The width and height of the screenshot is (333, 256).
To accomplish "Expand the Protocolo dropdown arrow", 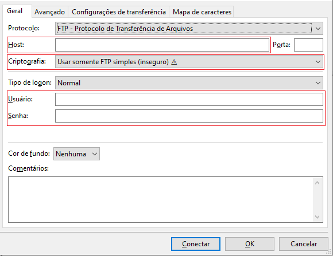I will [x=317, y=29].
